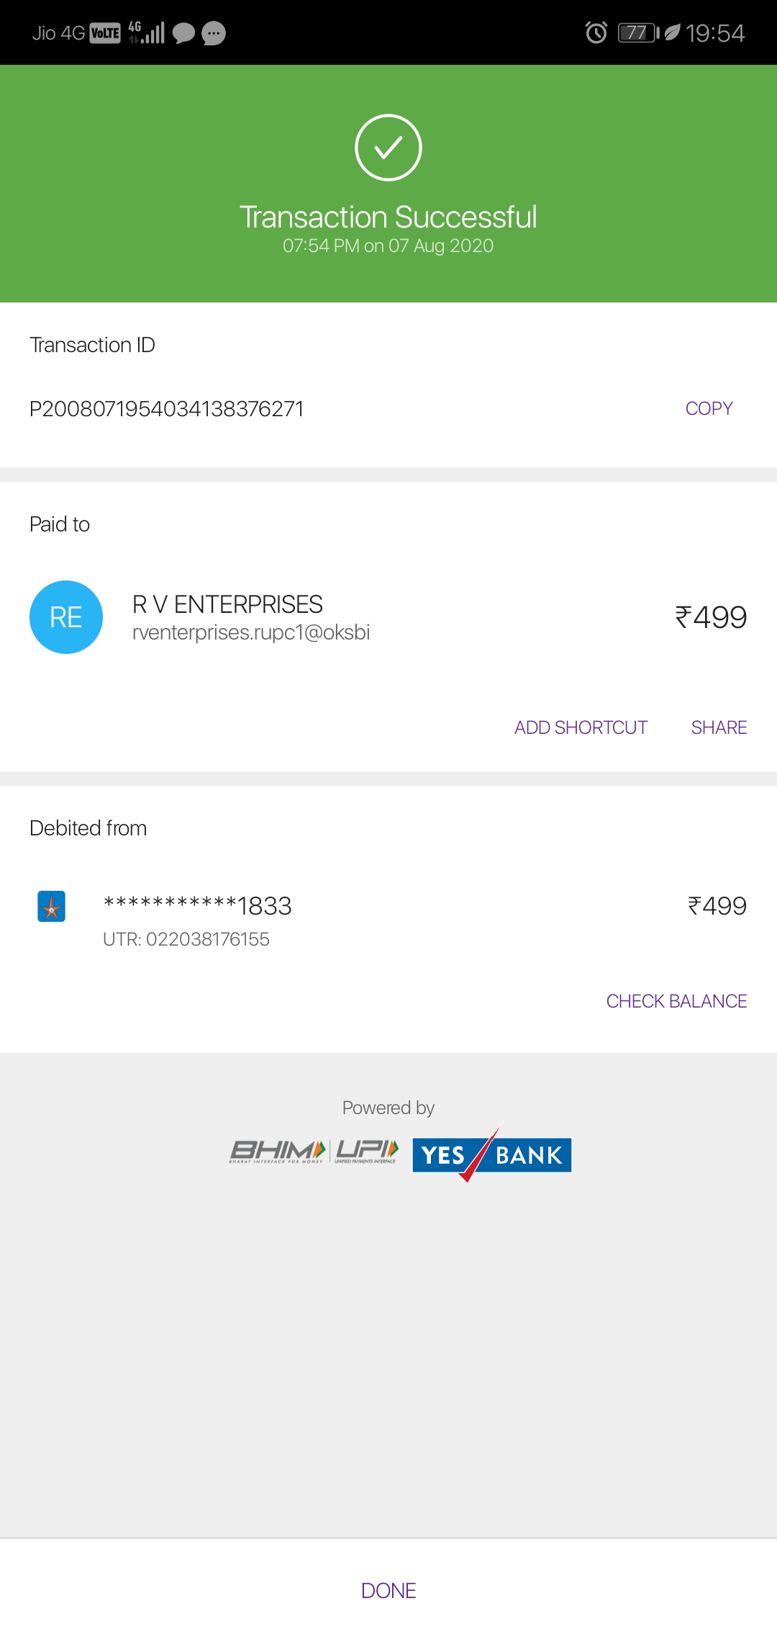Select the transaction ID number text
The height and width of the screenshot is (1642, 777).
[167, 409]
